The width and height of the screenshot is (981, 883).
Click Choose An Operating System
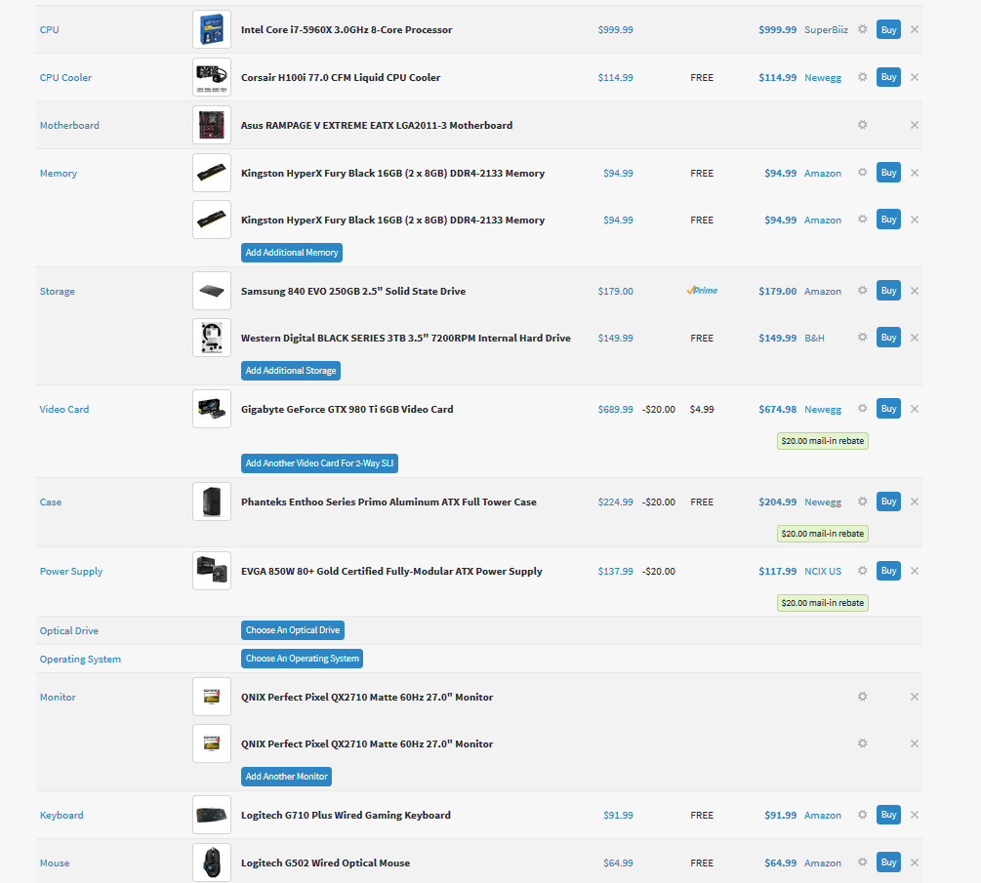click(303, 658)
